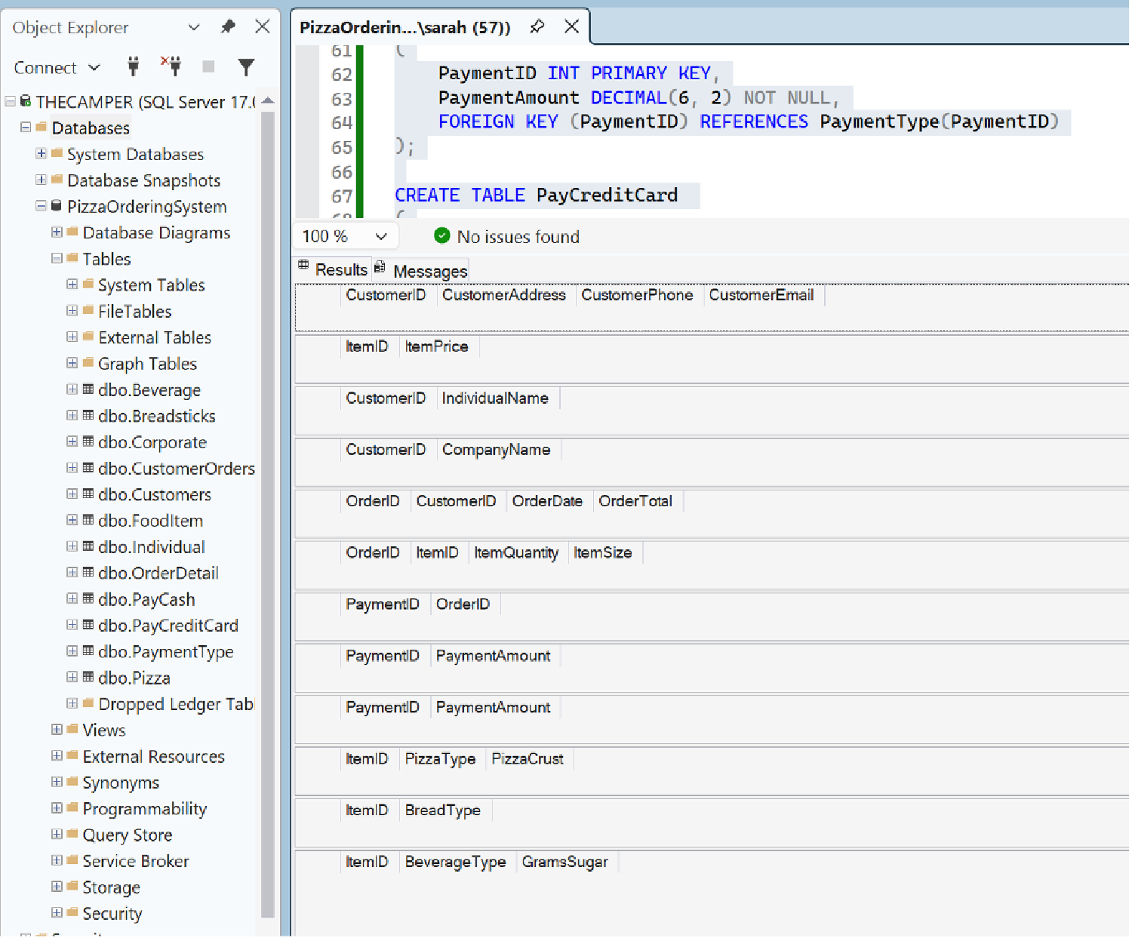
Task: Close the PizzaOrderin...\sarah (57) query tab
Action: tap(572, 27)
